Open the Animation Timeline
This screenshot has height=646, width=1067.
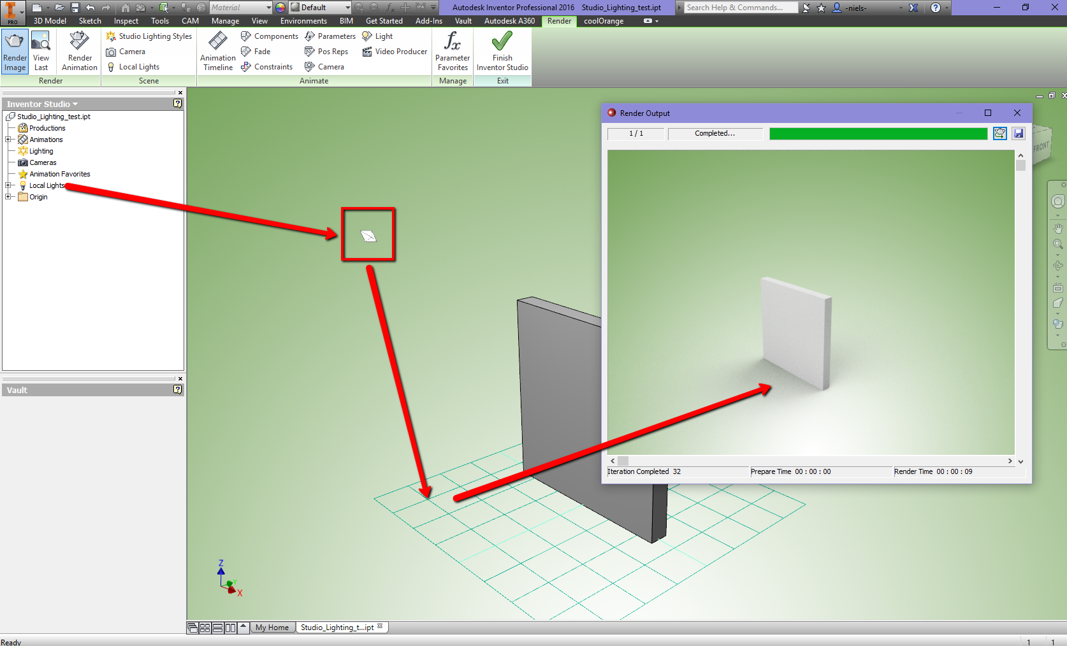tap(218, 52)
